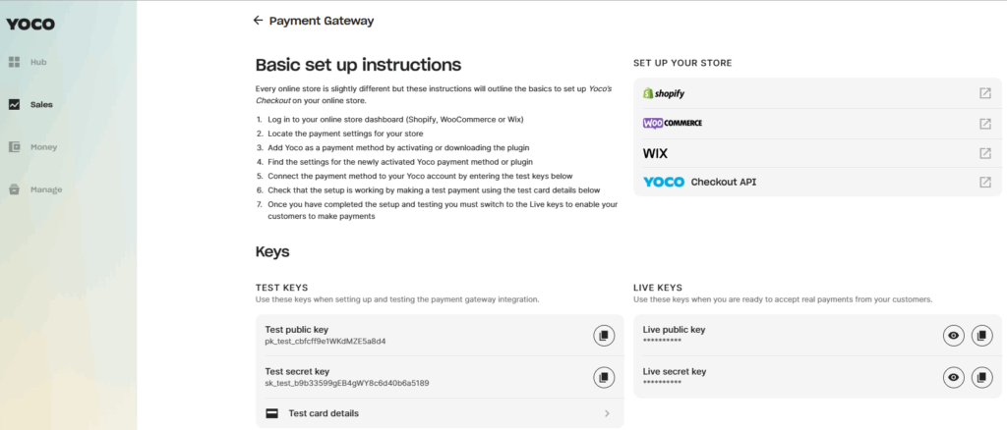
Task: Open Shopify setup in external link
Action: point(984,93)
